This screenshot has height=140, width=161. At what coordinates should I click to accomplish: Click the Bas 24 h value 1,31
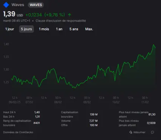[37, 117]
